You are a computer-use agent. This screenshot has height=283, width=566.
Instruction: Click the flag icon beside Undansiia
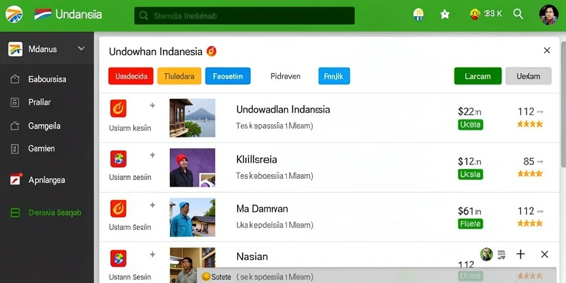[43, 14]
